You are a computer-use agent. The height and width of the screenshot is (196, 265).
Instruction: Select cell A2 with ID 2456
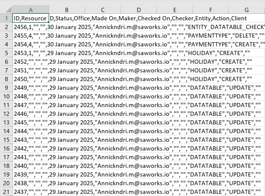(30, 27)
